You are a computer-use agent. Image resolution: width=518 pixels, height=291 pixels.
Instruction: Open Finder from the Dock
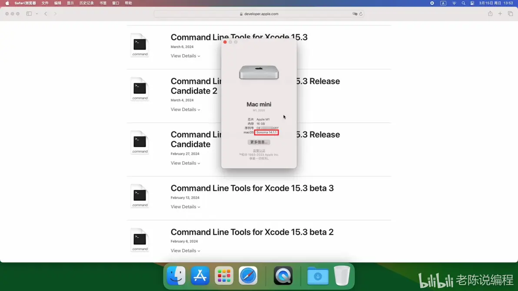point(176,275)
